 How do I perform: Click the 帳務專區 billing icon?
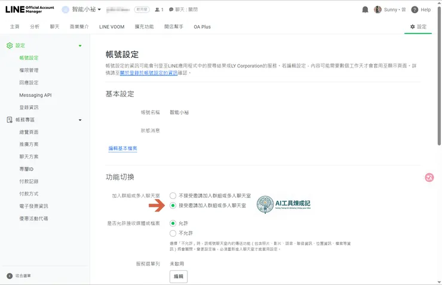[10, 120]
